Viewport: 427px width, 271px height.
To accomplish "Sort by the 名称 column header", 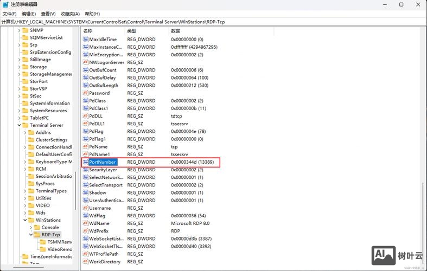I will [x=88, y=31].
